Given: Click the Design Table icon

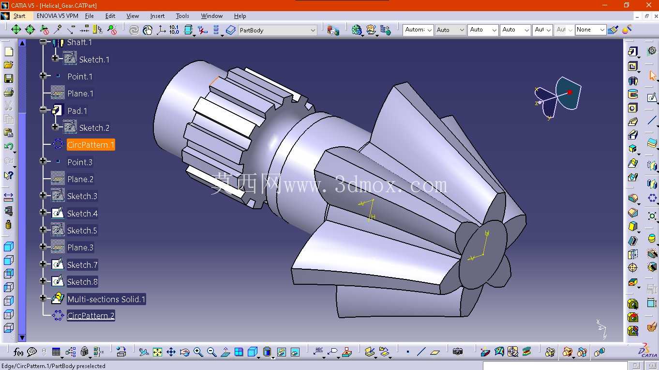Looking at the screenshot, I should 56,352.
